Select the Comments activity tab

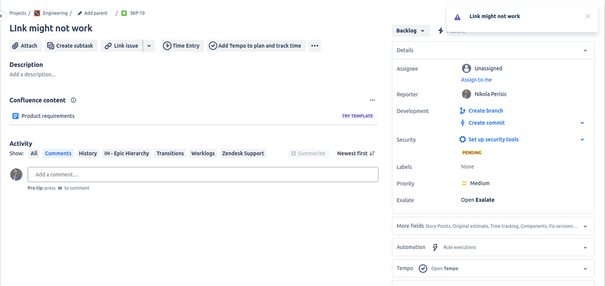click(x=58, y=154)
